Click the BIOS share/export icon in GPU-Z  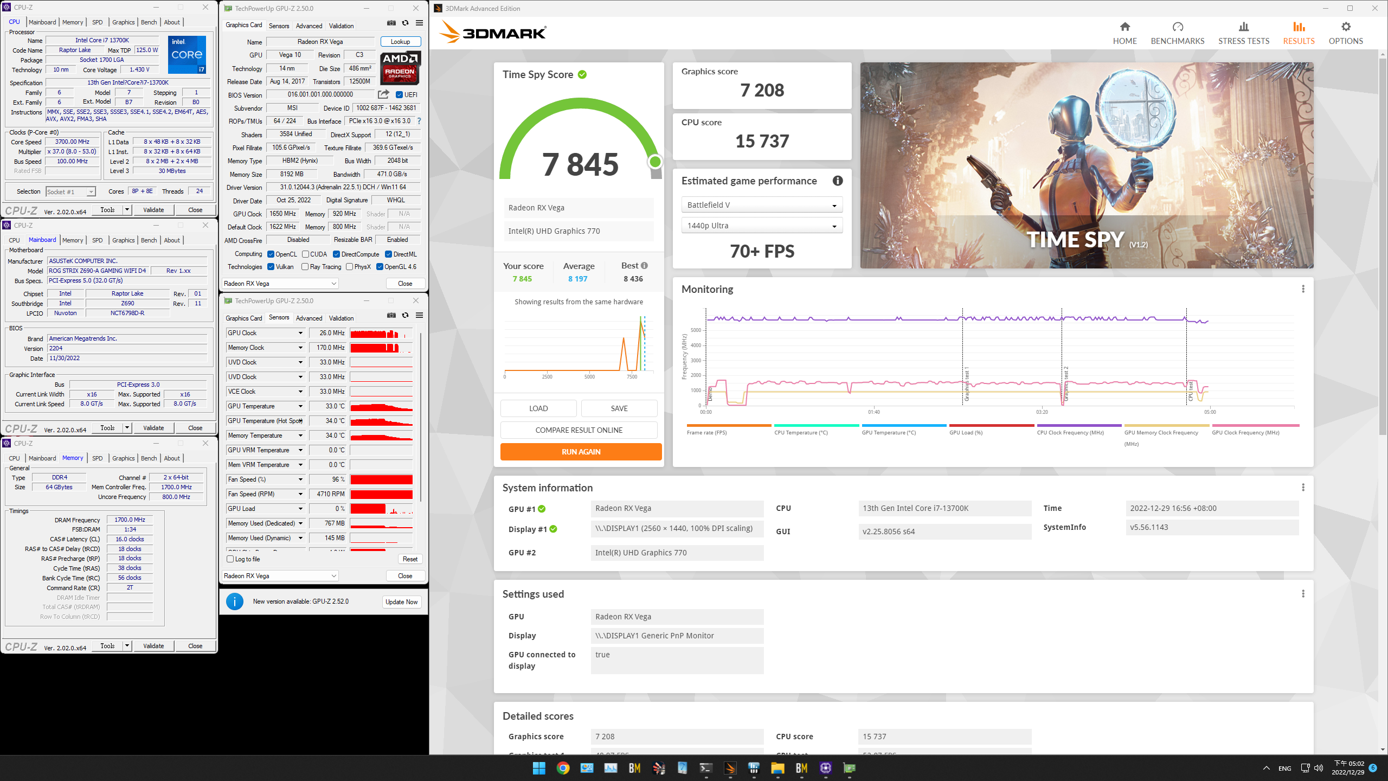pyautogui.click(x=383, y=94)
